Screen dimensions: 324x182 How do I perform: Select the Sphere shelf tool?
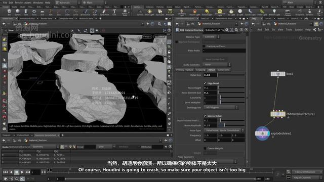18,12
